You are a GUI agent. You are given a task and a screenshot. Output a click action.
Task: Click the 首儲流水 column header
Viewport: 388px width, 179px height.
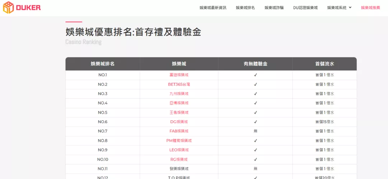325,64
